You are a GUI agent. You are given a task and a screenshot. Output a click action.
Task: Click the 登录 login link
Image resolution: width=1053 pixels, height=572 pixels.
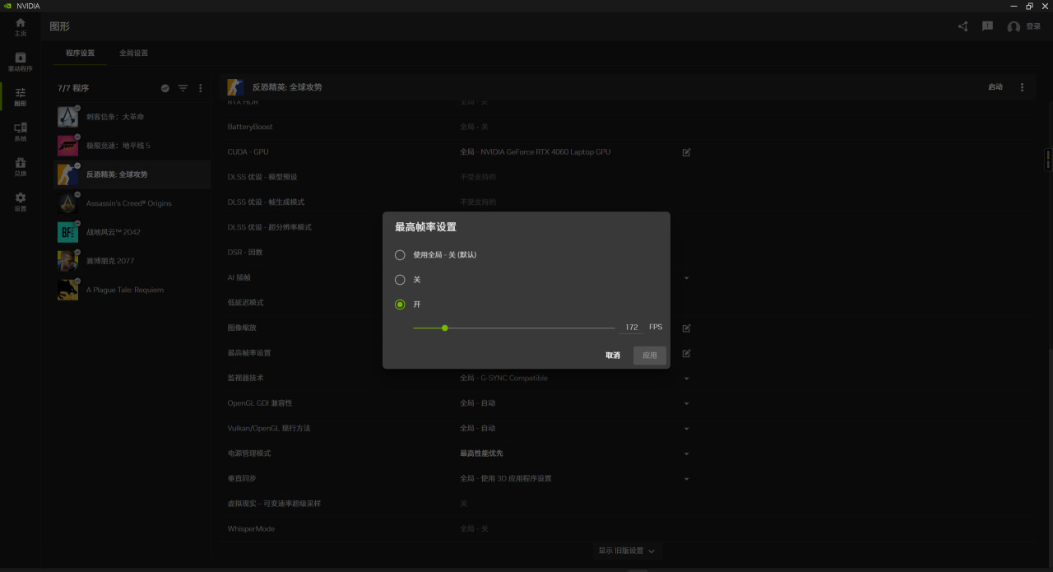click(x=1033, y=27)
